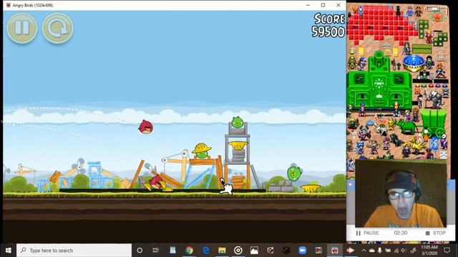
Task: Click the recorder PAUSE button
Action: click(367, 233)
